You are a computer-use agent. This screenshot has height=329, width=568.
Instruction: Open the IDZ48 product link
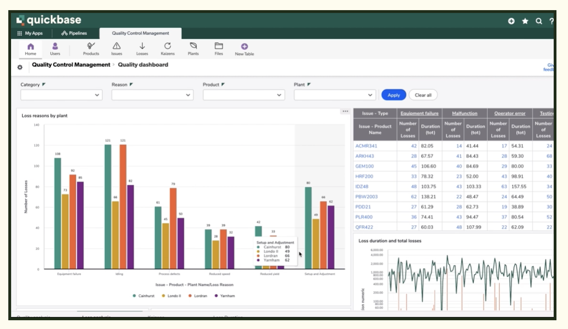point(362,187)
